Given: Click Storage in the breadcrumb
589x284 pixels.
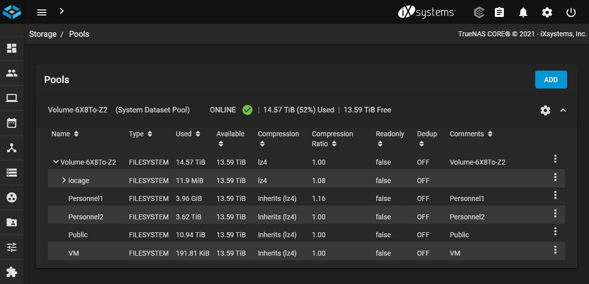Looking at the screenshot, I should (43, 34).
